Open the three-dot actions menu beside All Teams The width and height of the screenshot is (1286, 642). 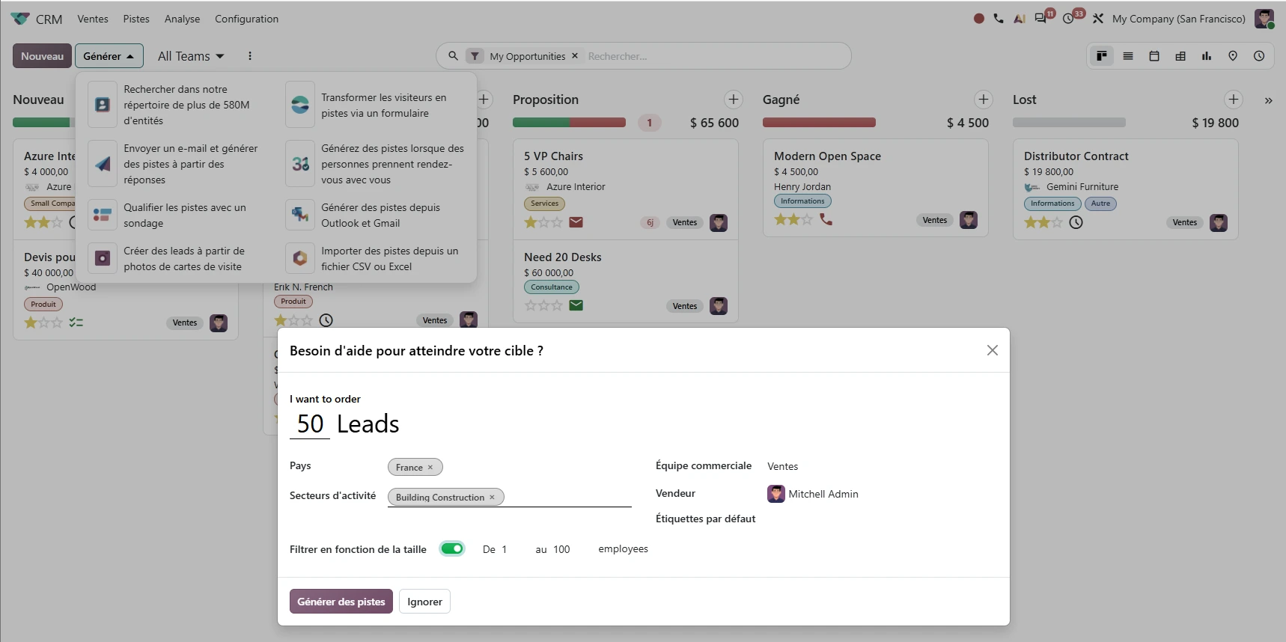(x=250, y=56)
